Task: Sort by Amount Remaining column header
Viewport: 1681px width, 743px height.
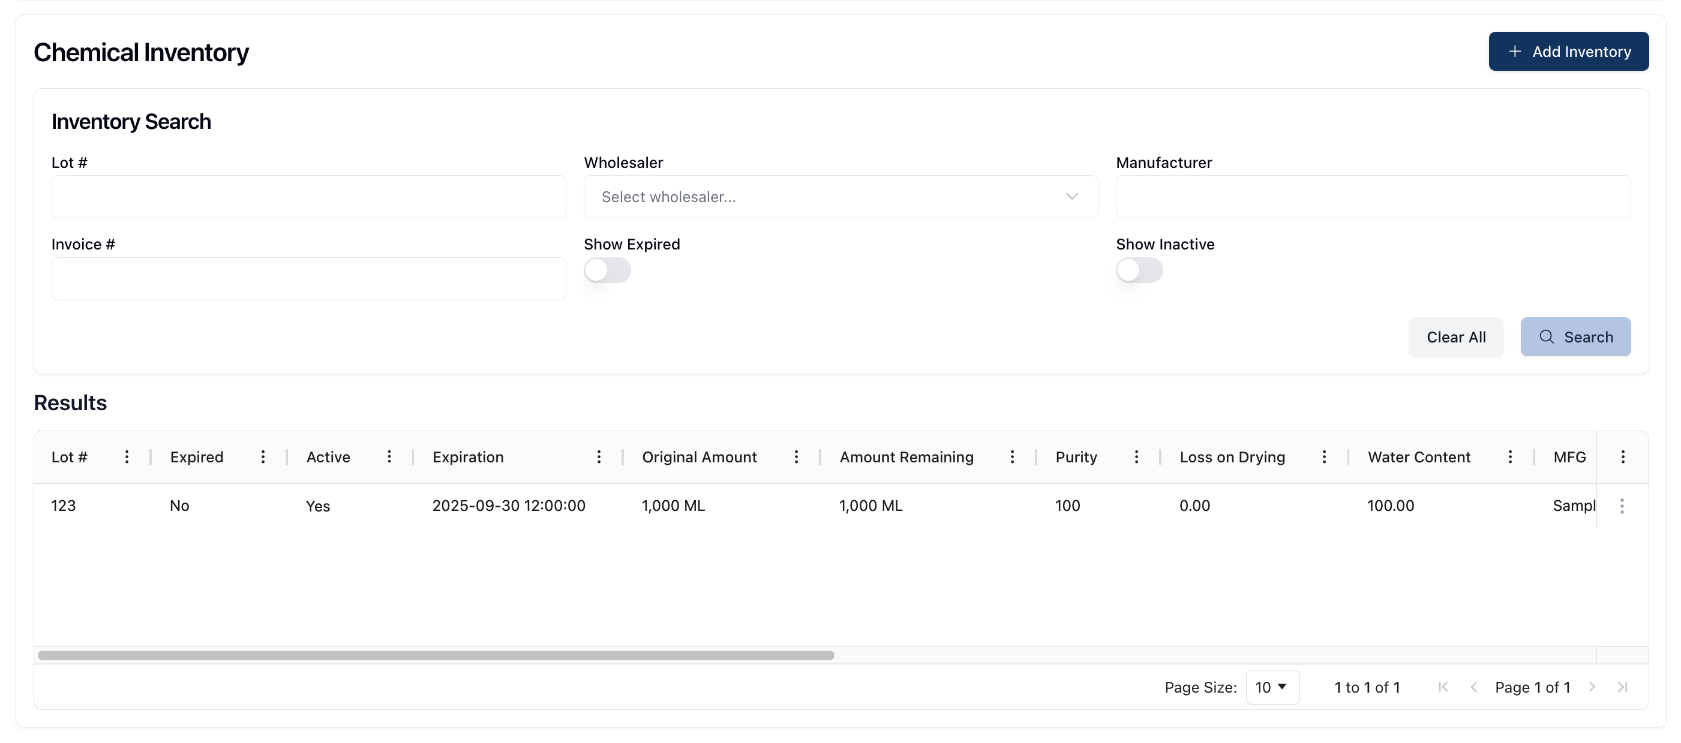Action: (906, 456)
